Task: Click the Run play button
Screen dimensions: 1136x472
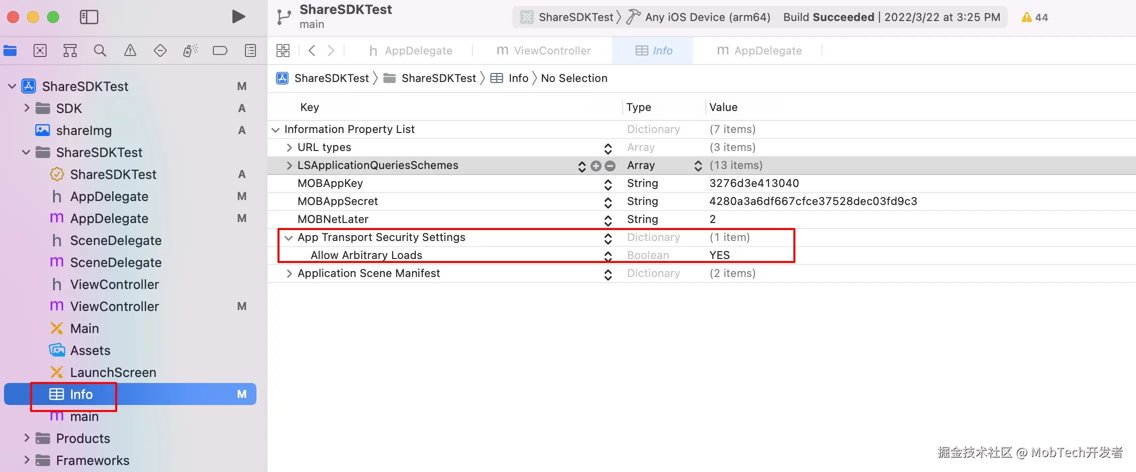Action: pos(238,17)
